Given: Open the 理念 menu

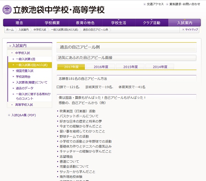Looking at the screenshot, I should click(x=19, y=23).
